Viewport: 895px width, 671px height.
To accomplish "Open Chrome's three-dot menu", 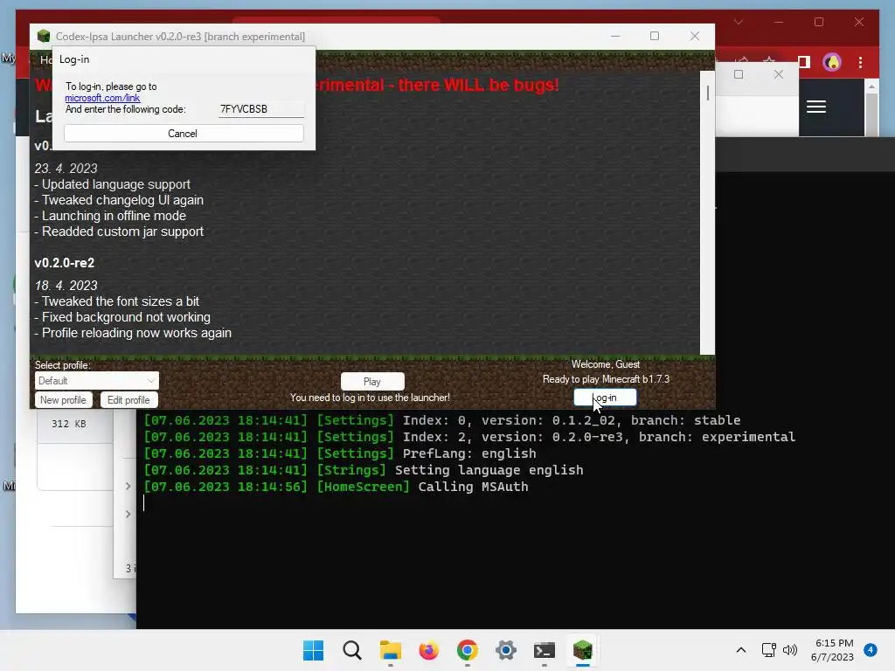I will tap(860, 62).
